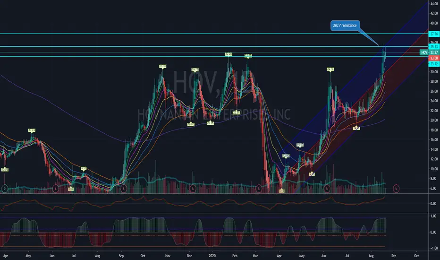Viewport: 440px width, 260px height.
Task: Click the 20.00 price axis tick
Action: [x=434, y=120]
